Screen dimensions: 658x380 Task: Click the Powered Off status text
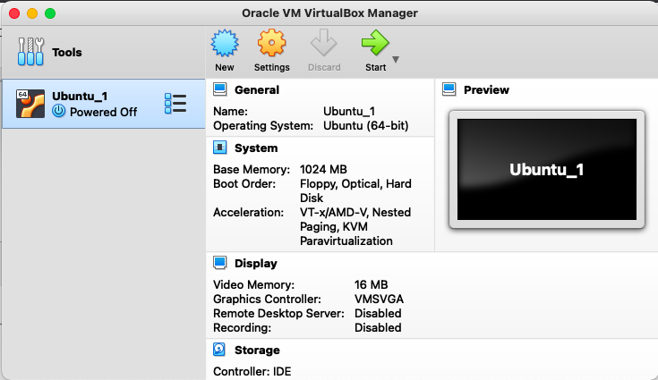click(x=103, y=113)
